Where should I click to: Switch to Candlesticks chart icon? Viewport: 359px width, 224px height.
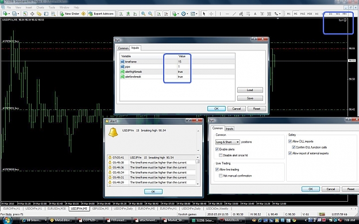pos(128,14)
